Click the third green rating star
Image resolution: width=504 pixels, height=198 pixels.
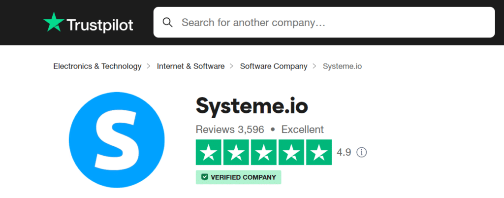point(264,152)
